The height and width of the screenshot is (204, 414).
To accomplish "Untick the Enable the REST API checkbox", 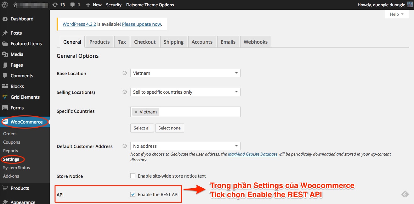I will (x=133, y=195).
